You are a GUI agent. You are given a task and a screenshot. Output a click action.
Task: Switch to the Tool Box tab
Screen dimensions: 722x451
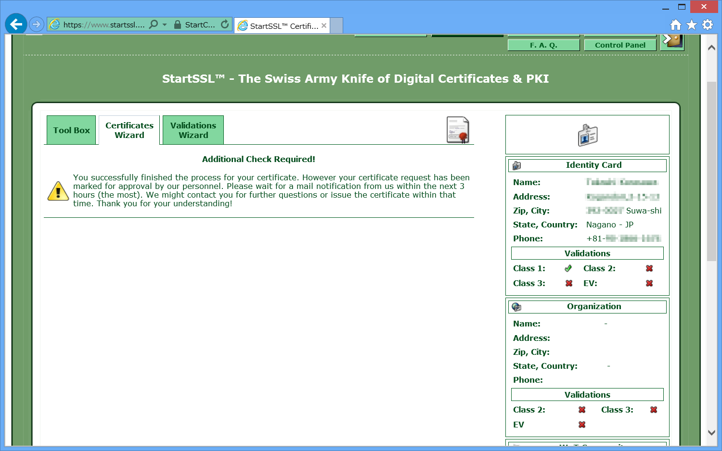[71, 130]
